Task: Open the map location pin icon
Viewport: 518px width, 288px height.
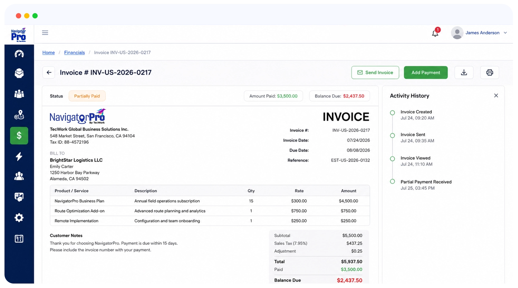Action: (19, 115)
